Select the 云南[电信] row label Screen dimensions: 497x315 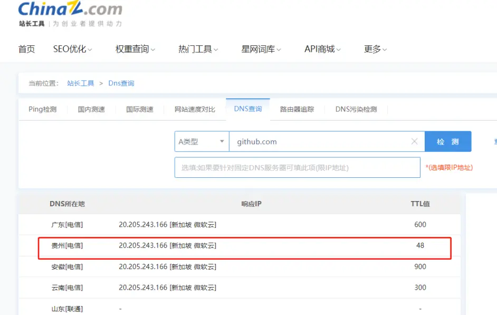pos(67,288)
